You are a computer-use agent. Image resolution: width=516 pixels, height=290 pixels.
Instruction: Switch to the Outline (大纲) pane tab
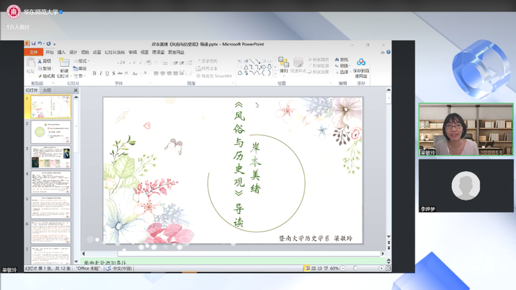[47, 91]
